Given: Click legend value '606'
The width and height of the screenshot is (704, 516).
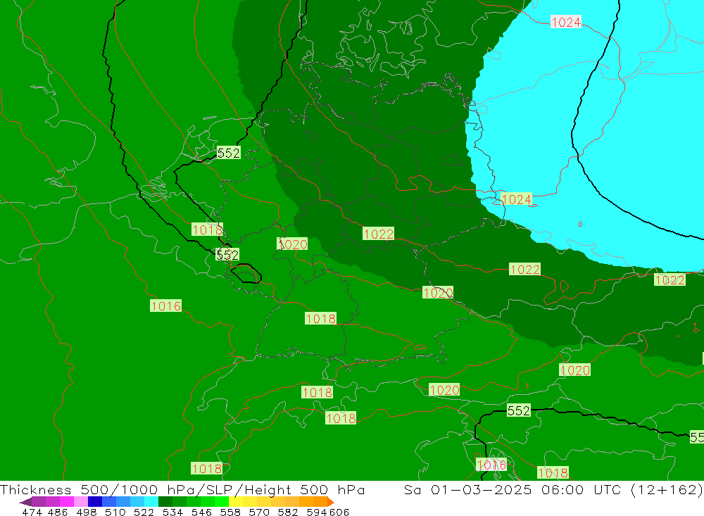Looking at the screenshot, I should coord(338,512).
